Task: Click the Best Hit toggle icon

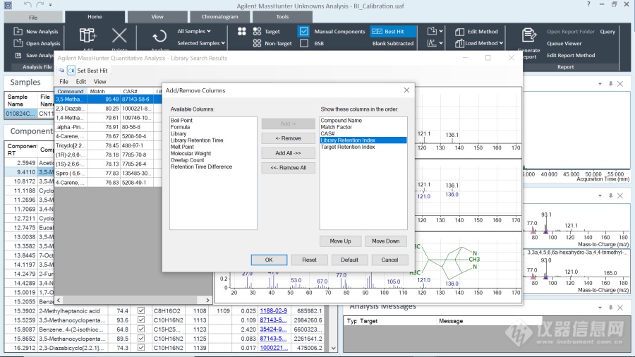Action: click(377, 31)
